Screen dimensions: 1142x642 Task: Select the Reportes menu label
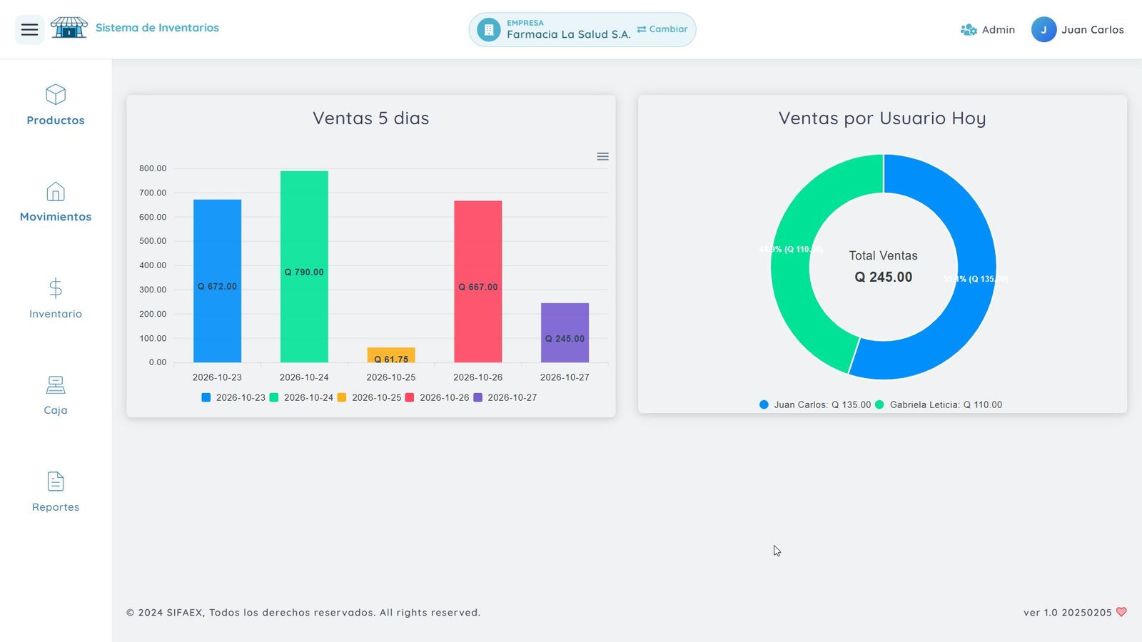56,507
